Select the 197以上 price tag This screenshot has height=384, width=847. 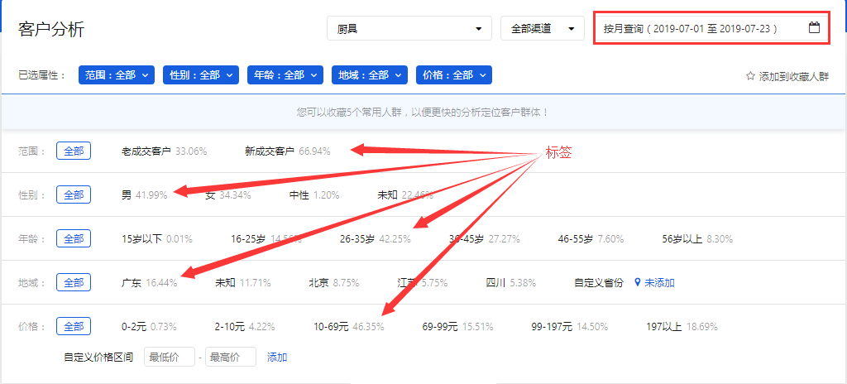(682, 327)
